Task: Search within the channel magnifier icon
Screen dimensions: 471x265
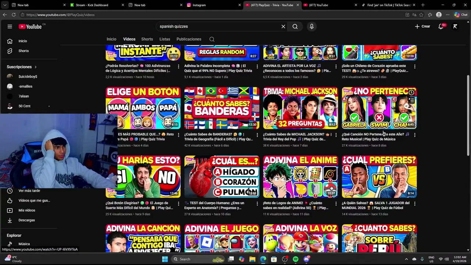Action: [x=212, y=39]
